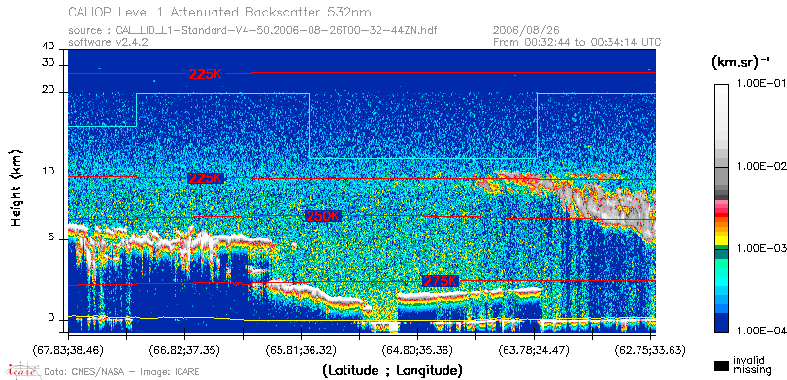Click the (66.82;37.35) axis label

click(x=184, y=349)
